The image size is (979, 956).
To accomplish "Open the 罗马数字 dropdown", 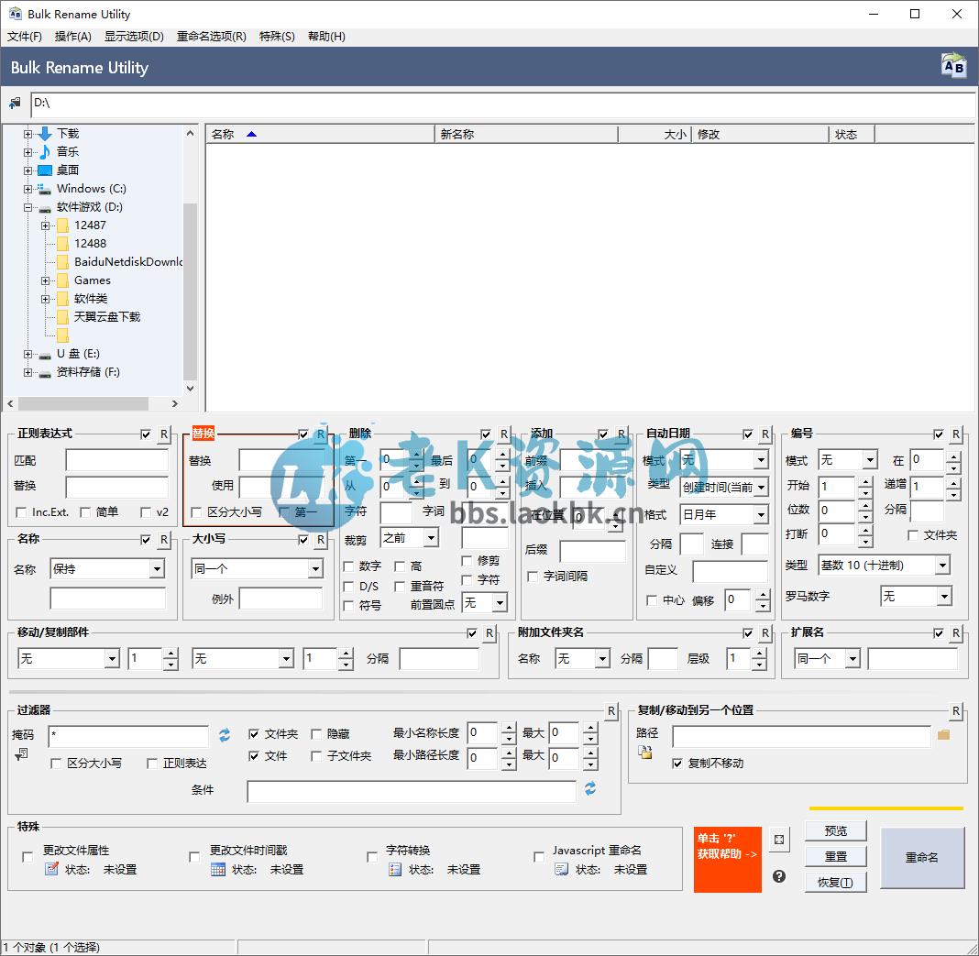I will point(916,597).
